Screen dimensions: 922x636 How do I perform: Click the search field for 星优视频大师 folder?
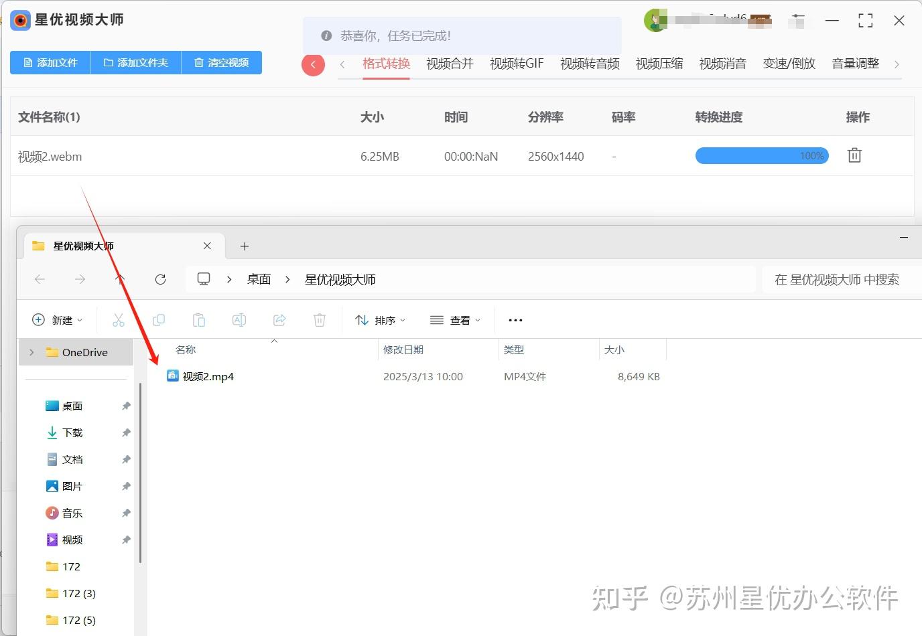tap(839, 279)
